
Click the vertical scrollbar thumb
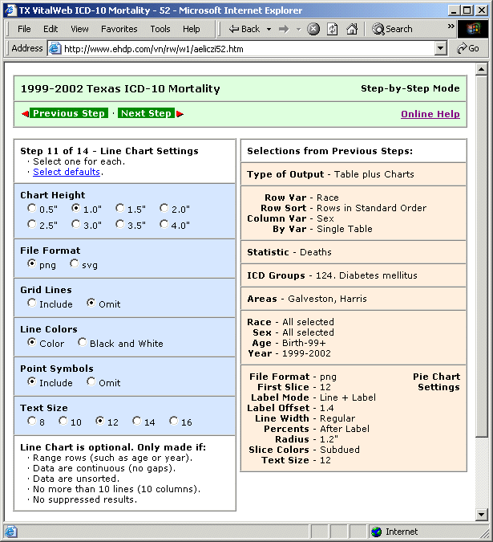click(x=481, y=256)
